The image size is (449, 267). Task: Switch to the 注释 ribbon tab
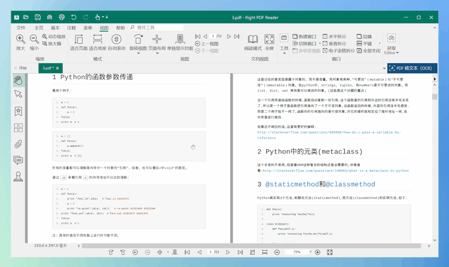(x=72, y=28)
